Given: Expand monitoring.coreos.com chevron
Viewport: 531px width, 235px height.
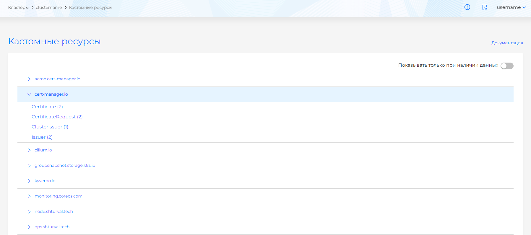Looking at the screenshot, I should (29, 196).
